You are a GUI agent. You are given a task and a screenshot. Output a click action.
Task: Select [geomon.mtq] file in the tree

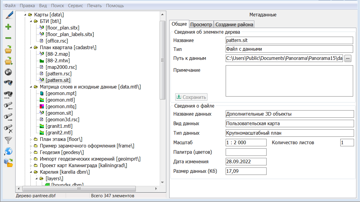(x=61, y=107)
